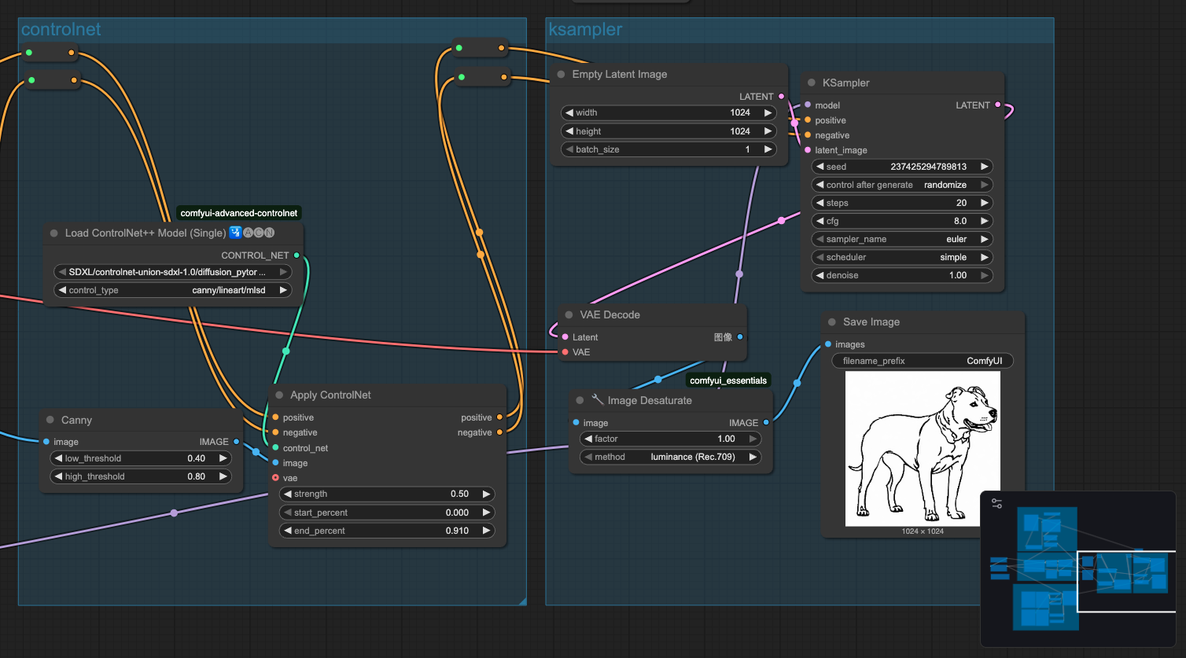Click the Canny IMAGE output connector
The image size is (1186, 658).
coord(236,442)
